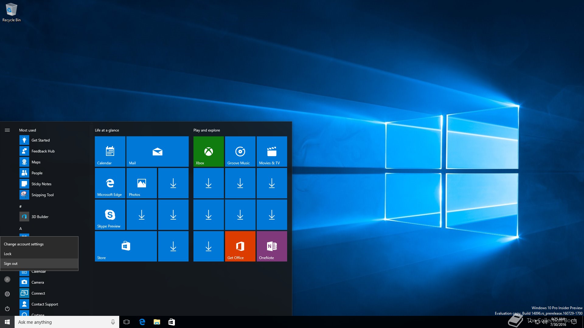Viewport: 584px width, 328px height.
Task: Open the Store tile
Action: (x=126, y=246)
